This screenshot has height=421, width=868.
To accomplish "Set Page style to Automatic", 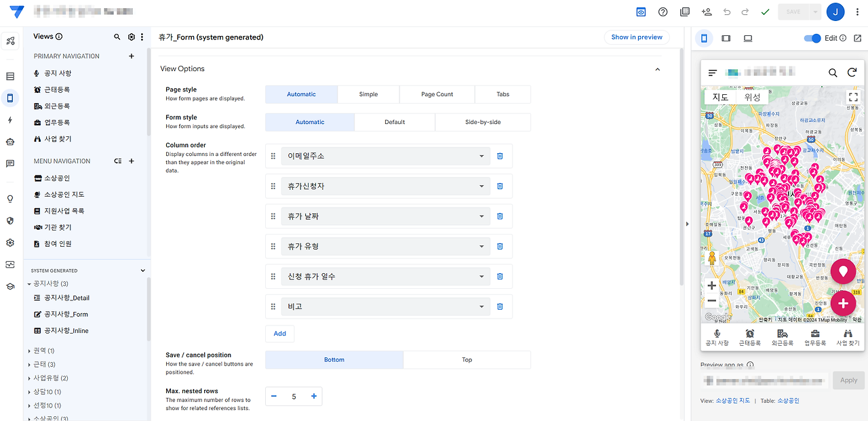I will pyautogui.click(x=301, y=94).
